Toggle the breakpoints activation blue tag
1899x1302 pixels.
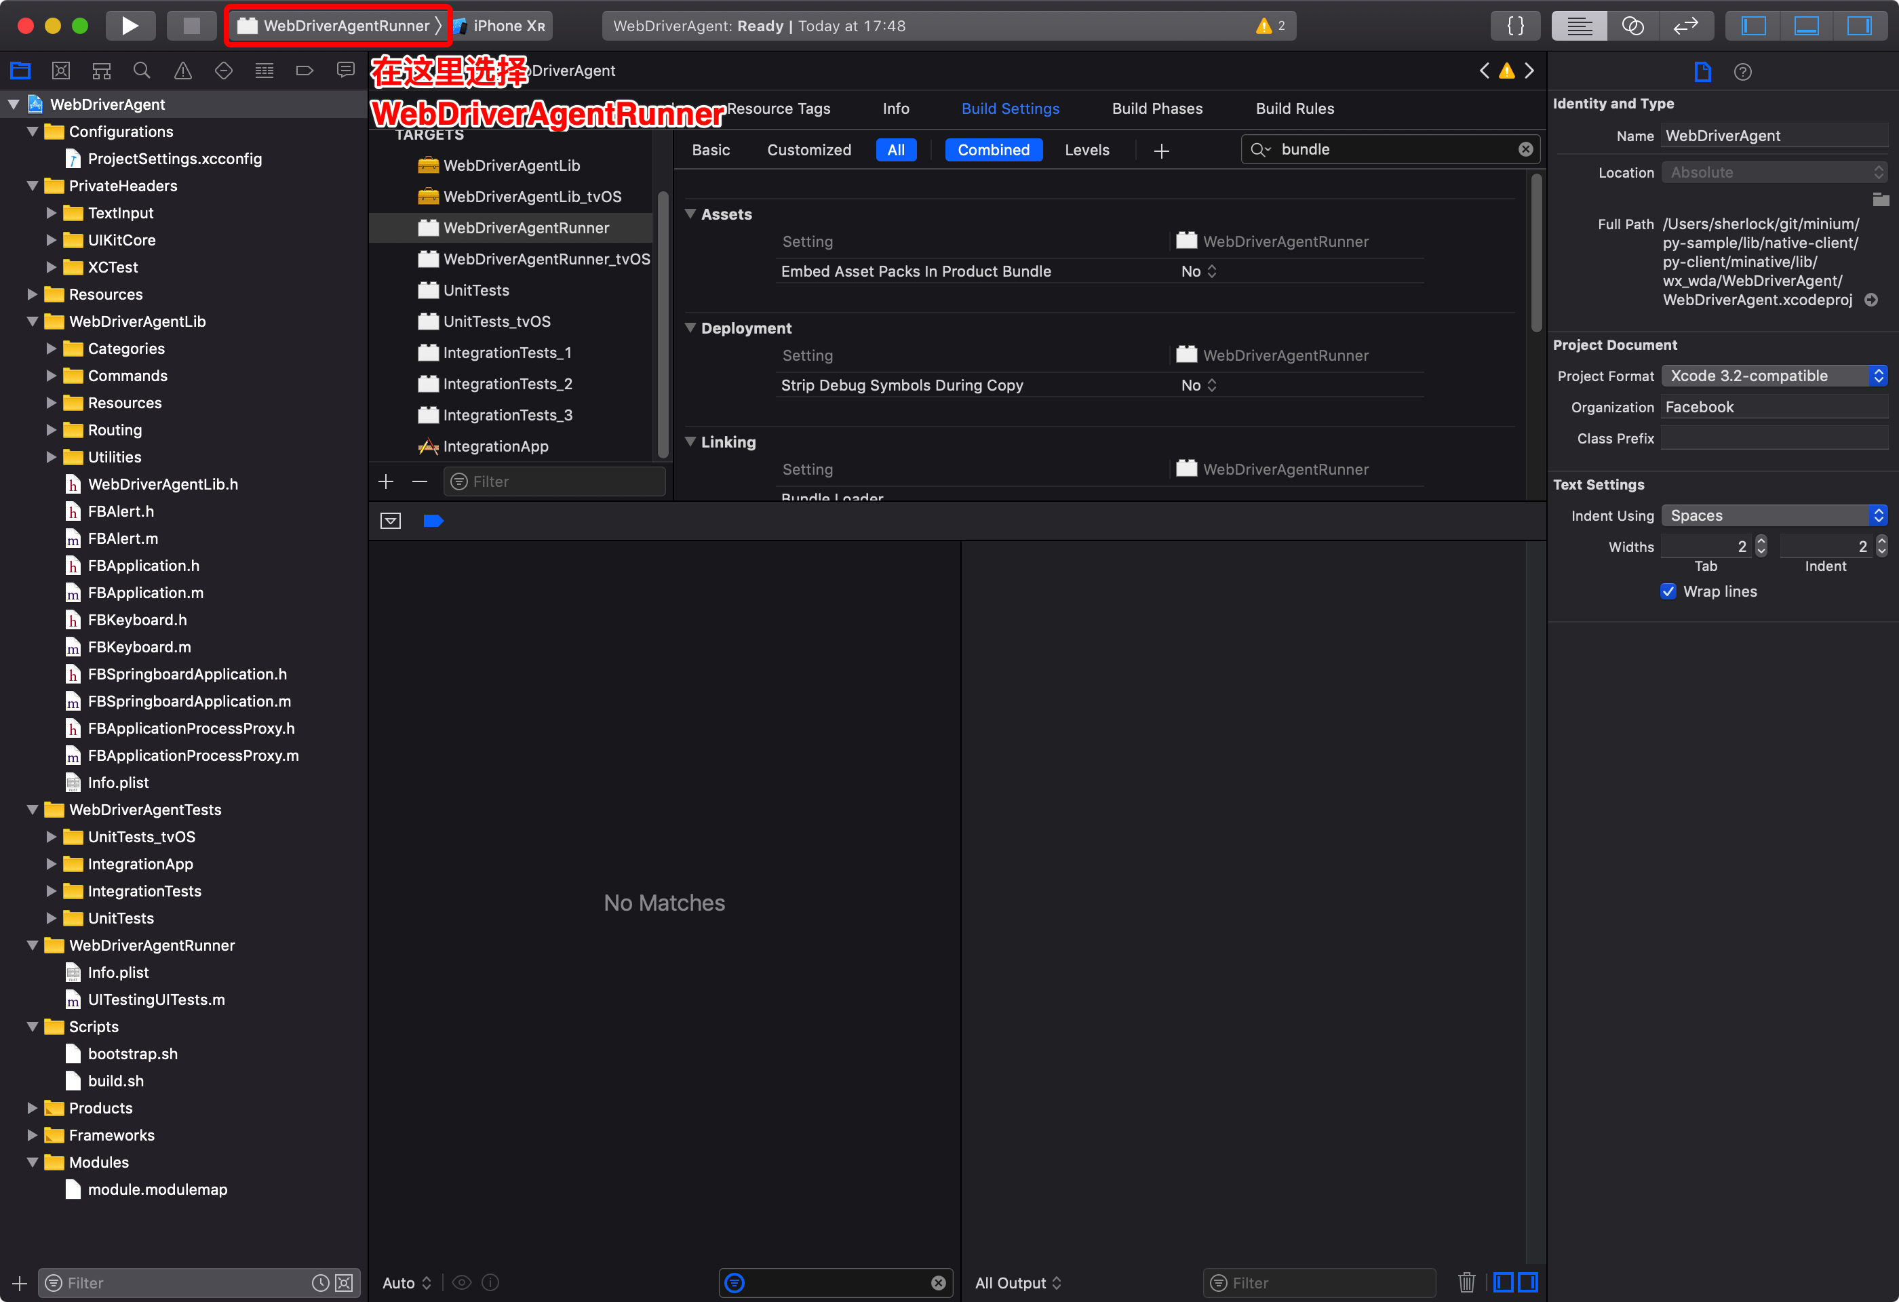point(433,521)
